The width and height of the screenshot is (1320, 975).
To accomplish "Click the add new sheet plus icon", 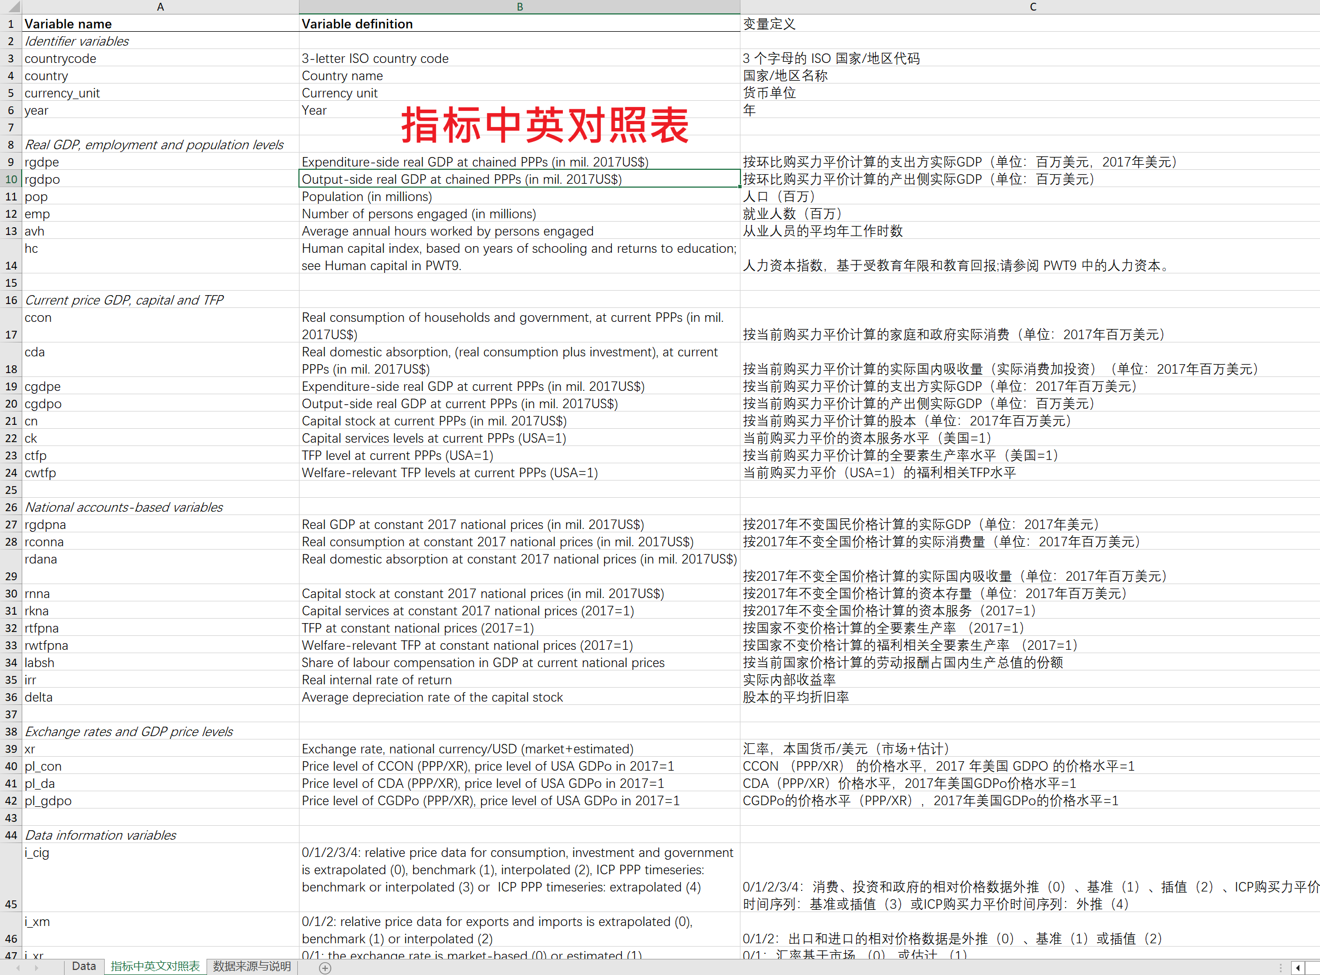I will pos(325,968).
